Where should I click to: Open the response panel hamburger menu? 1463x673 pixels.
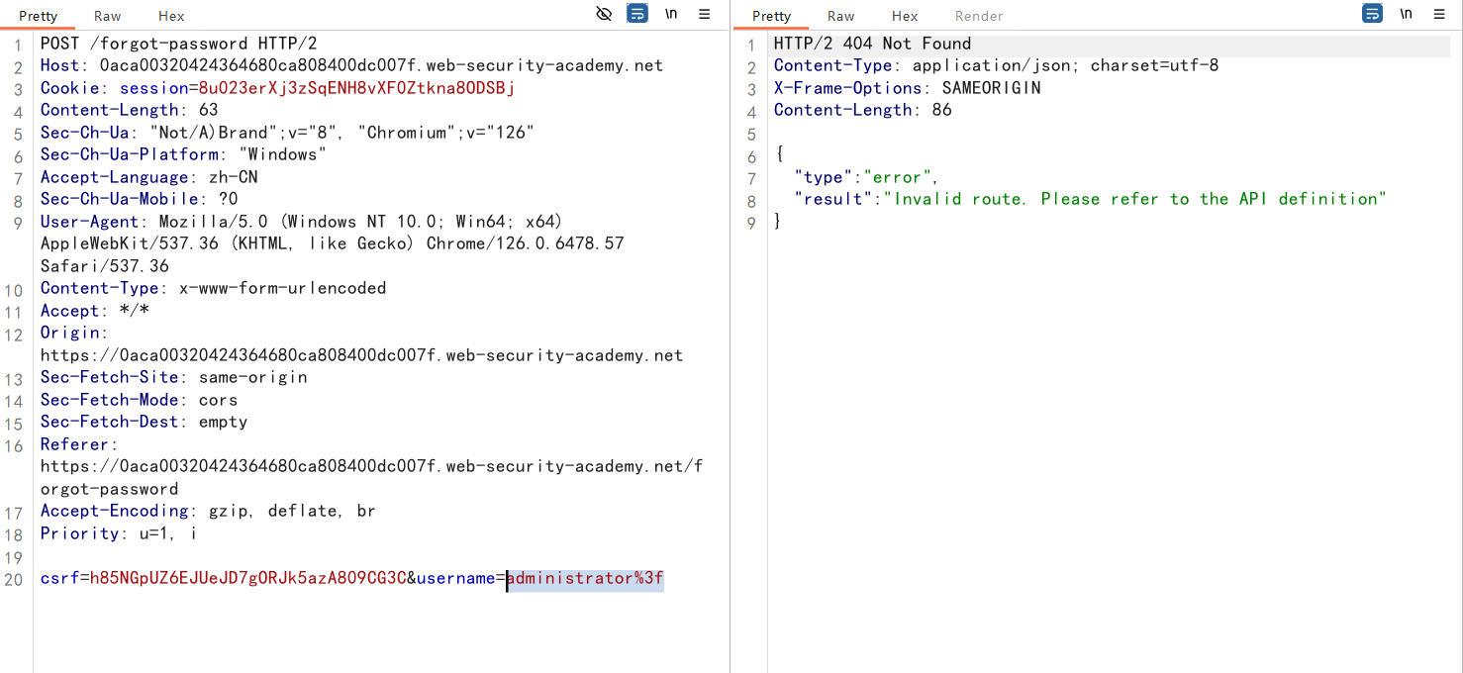point(1438,14)
